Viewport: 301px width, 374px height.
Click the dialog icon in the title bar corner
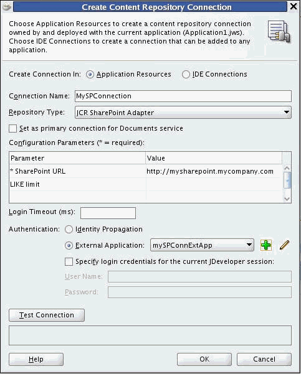coord(7,7)
